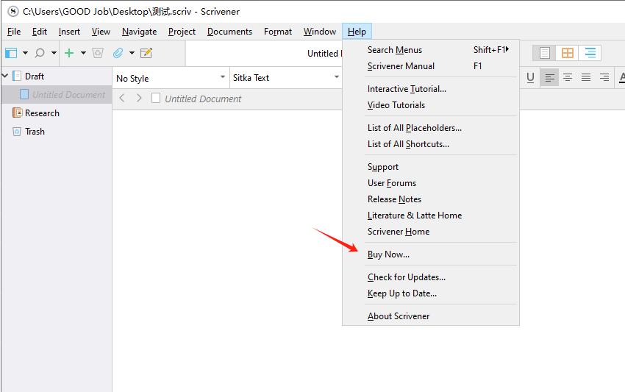Click the green plus add icon
Viewport: 625px width, 392px height.
69,53
